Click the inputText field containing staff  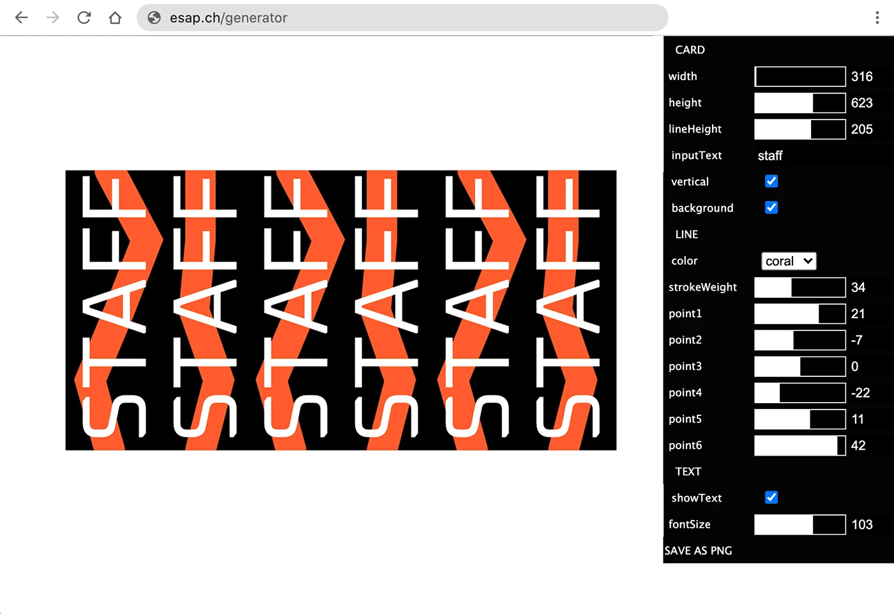tap(822, 155)
